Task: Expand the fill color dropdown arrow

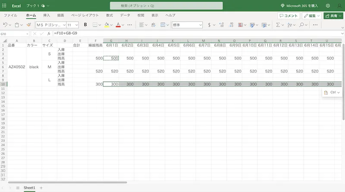Action: (x=111, y=25)
